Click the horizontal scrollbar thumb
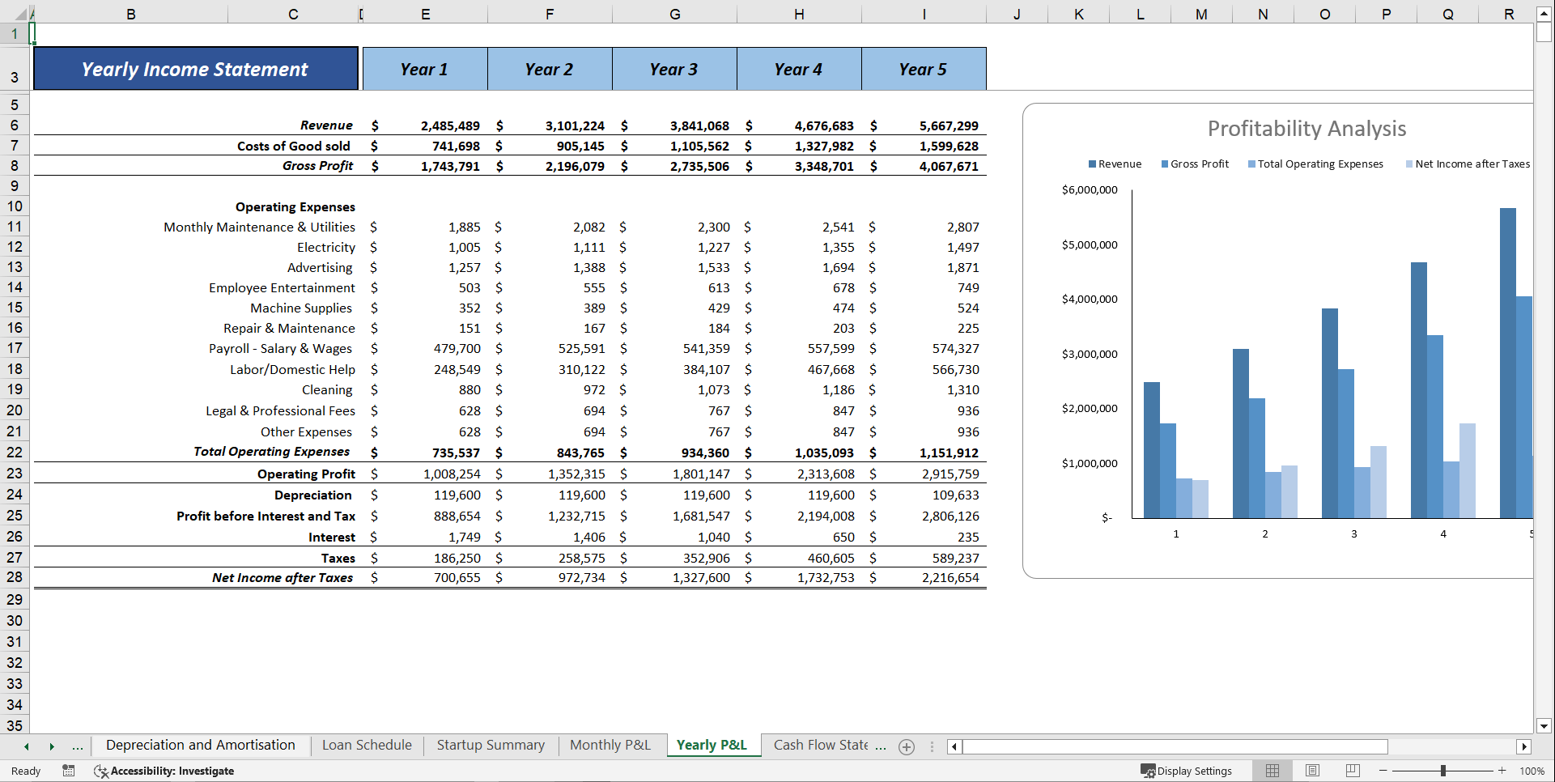 (1175, 746)
